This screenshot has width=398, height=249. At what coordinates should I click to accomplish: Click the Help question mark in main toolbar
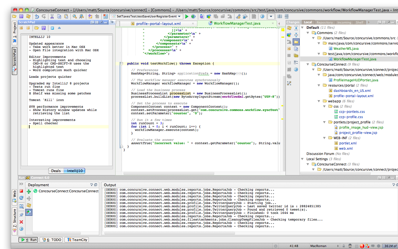pos(262,17)
